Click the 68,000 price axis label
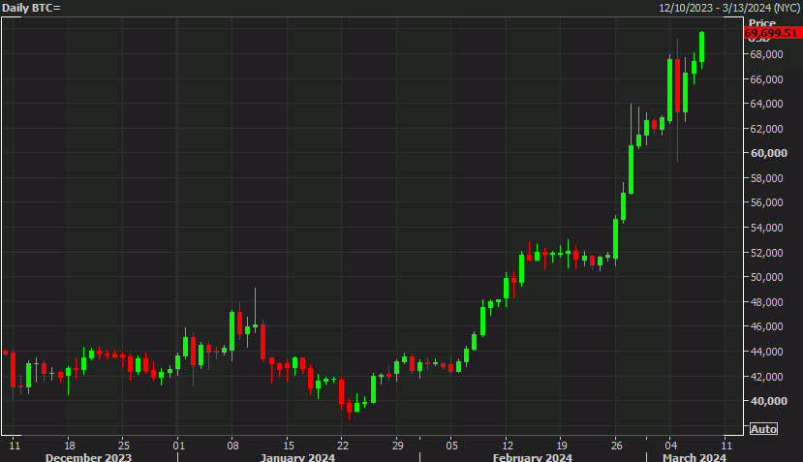Screen dimensions: 803x462 point(766,54)
